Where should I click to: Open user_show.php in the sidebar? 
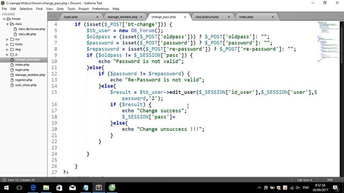[x=26, y=85]
